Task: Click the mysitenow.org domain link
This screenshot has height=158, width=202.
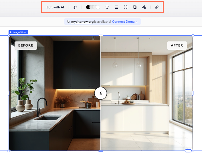Action: coord(82,22)
